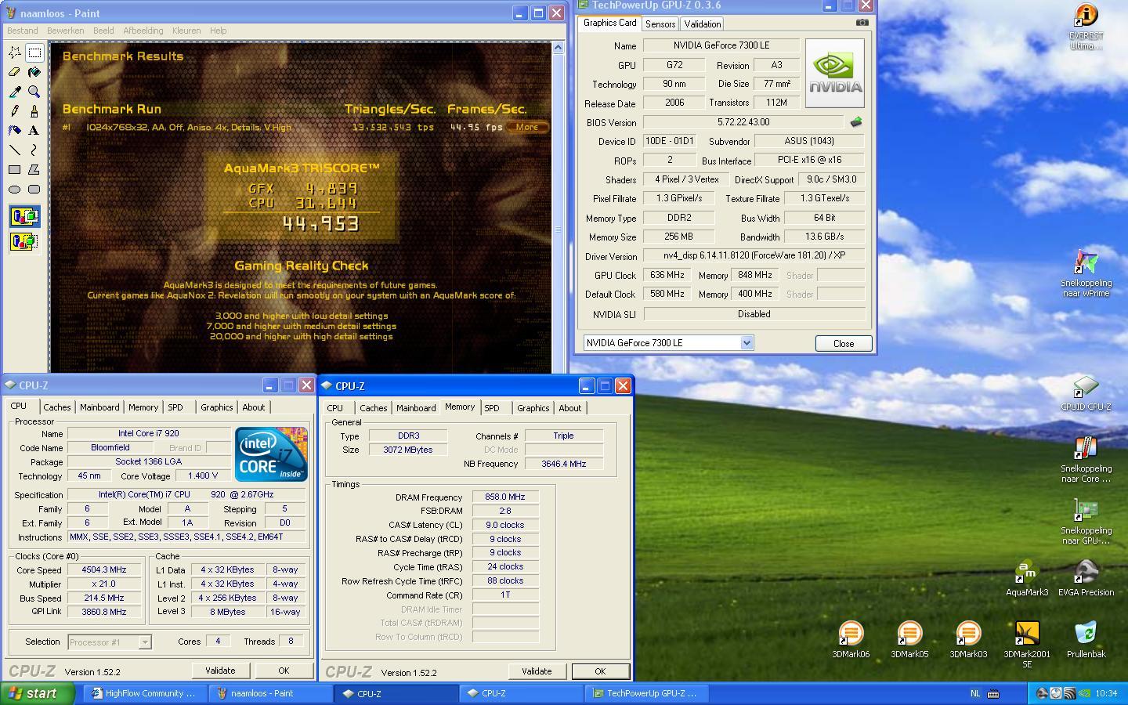Switch to the Validation tab in GPU-Z
1128x705 pixels.
702,24
